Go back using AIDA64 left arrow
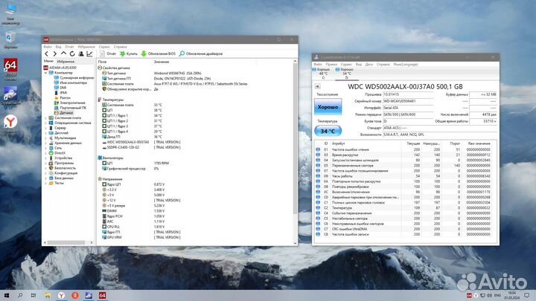Viewport: 536px width, 301px height. pyautogui.click(x=46, y=54)
